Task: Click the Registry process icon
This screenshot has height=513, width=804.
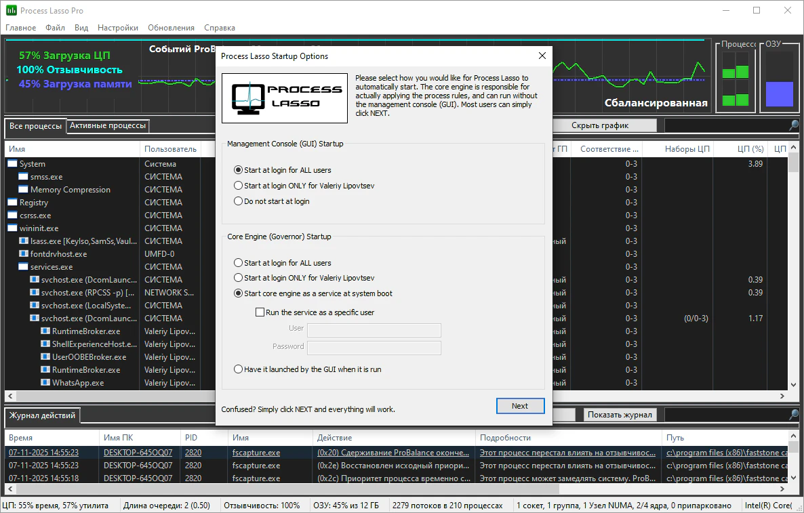Action: click(12, 202)
